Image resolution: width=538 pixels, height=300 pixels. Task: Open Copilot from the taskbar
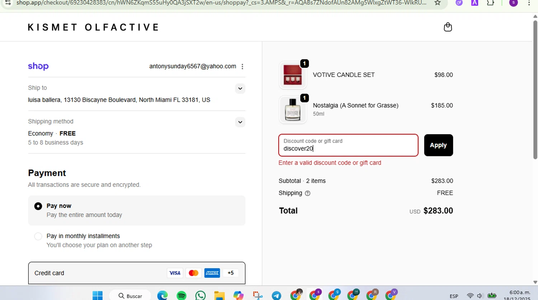pyautogui.click(x=239, y=296)
